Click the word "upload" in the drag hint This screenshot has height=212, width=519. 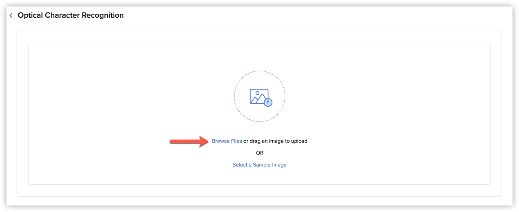click(299, 141)
